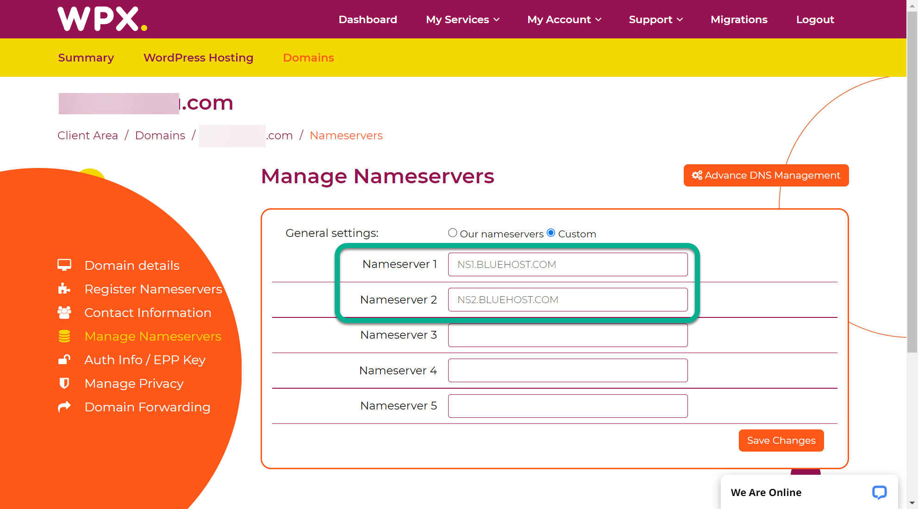918x509 pixels.
Task: Click the puzzle icon beside Register Nameservers
Action: click(x=64, y=289)
